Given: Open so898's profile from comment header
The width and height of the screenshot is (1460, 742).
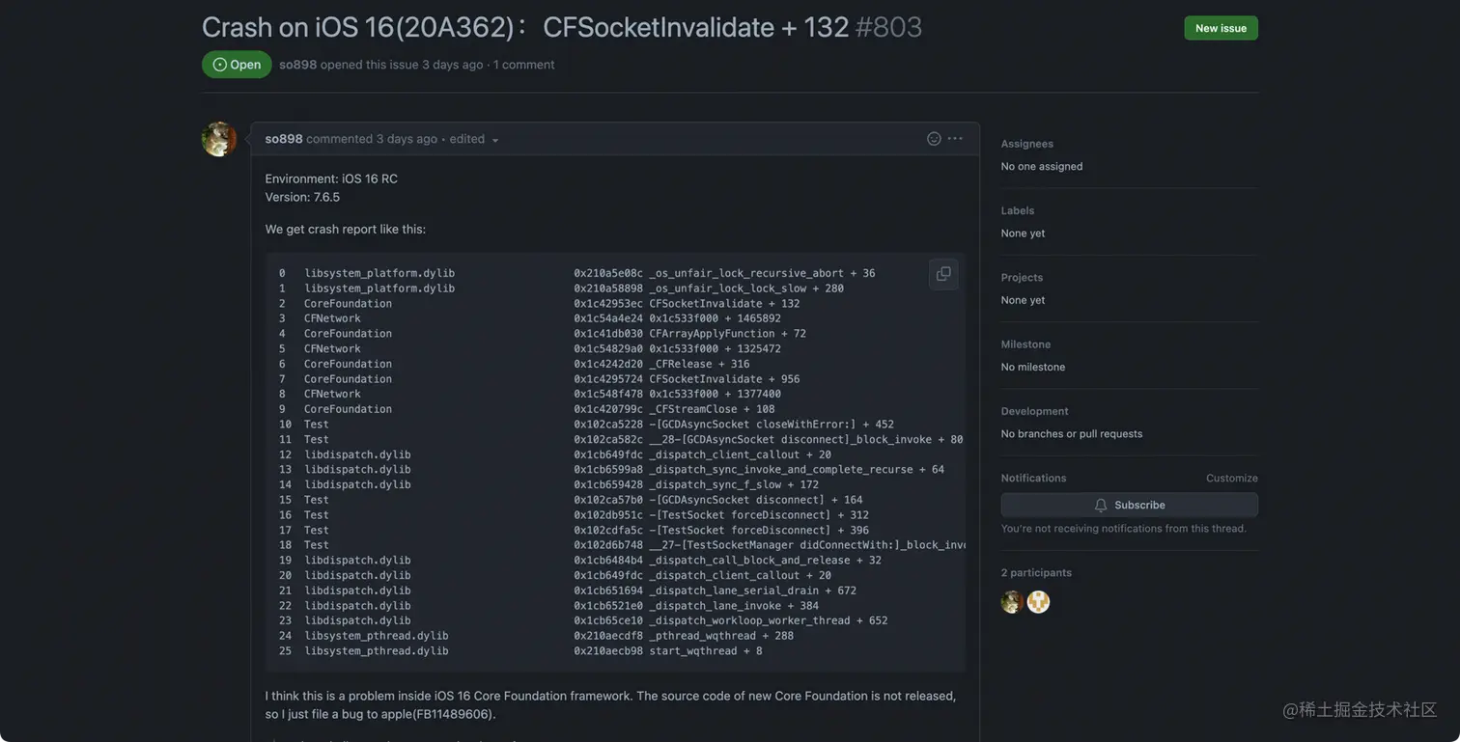Looking at the screenshot, I should click(284, 139).
